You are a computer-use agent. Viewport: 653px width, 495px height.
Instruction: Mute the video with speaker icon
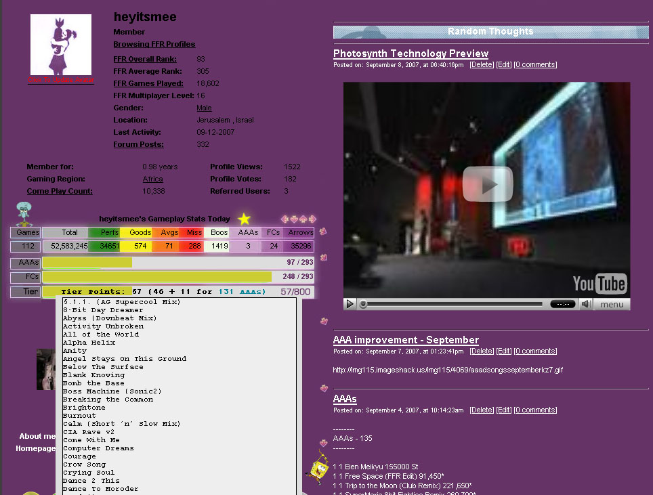click(585, 304)
